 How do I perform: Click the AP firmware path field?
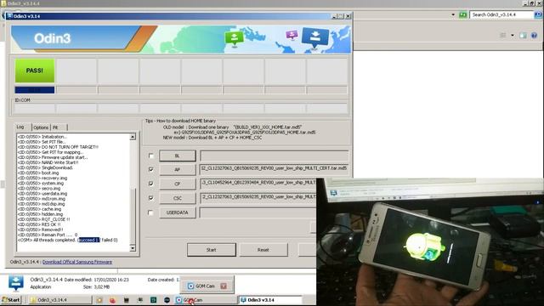pyautogui.click(x=274, y=169)
